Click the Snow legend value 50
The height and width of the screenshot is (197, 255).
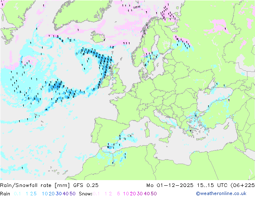[x=154, y=194]
